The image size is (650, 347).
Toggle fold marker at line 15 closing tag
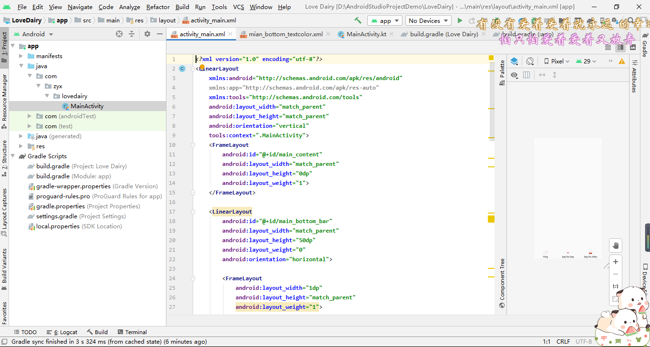pyautogui.click(x=193, y=193)
